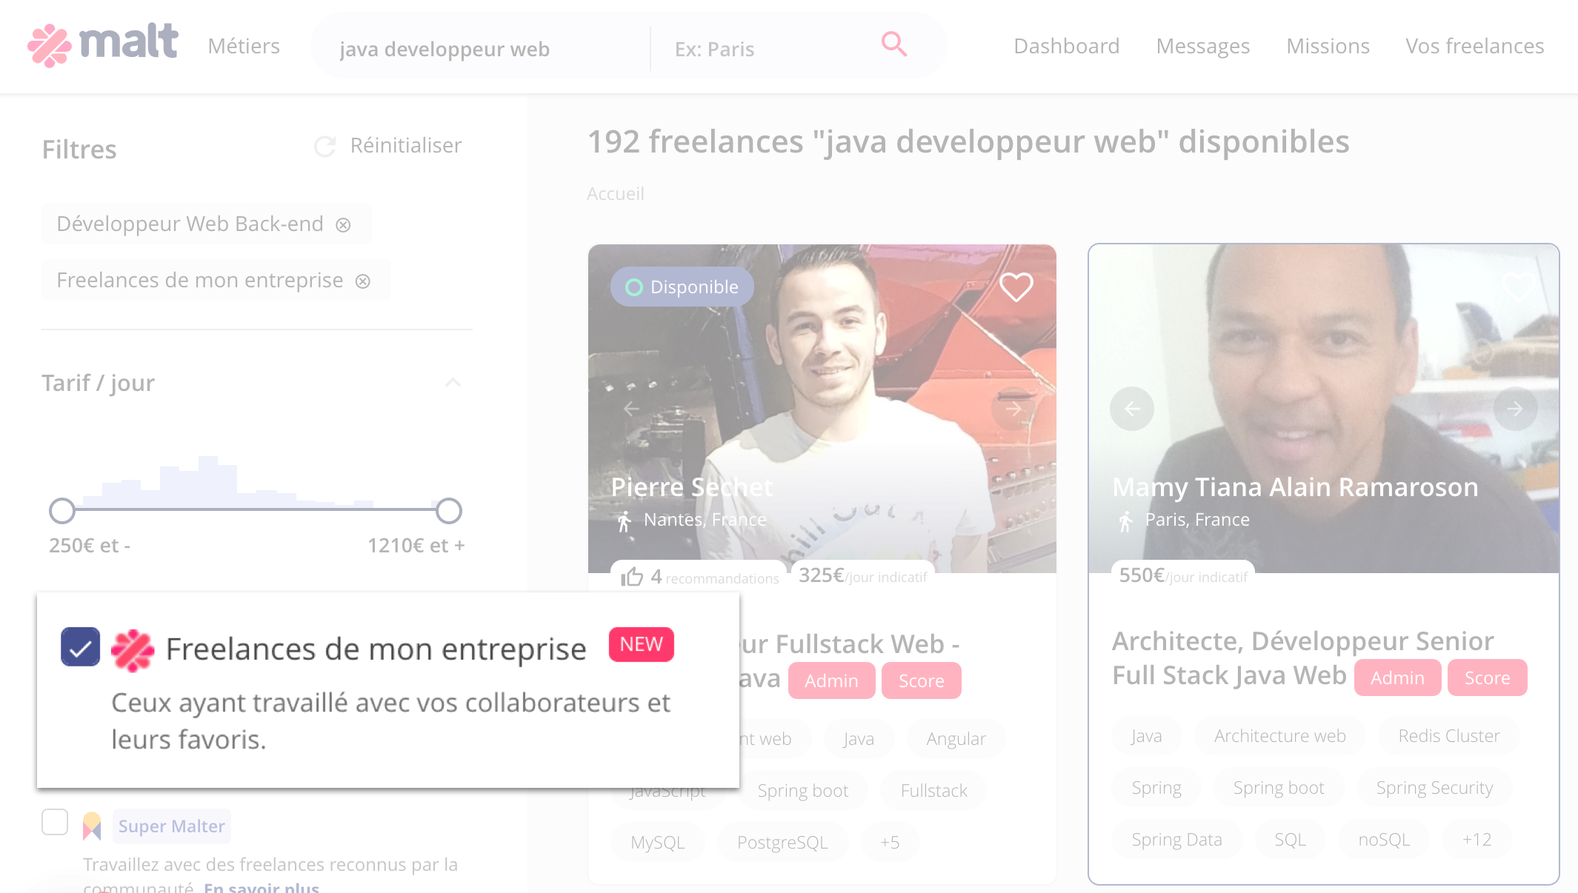Screen dimensions: 1578x893
Task: Click the minimum tarif slider handle
Action: [62, 511]
